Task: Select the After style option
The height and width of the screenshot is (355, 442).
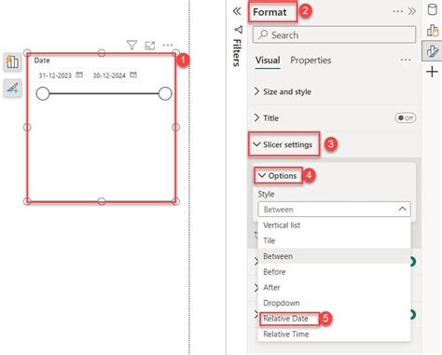Action: click(334, 287)
